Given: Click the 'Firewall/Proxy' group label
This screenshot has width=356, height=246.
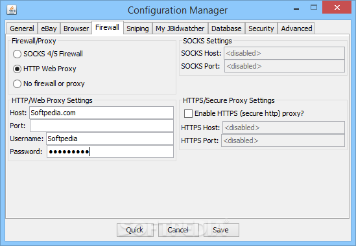Looking at the screenshot, I should 34,41.
